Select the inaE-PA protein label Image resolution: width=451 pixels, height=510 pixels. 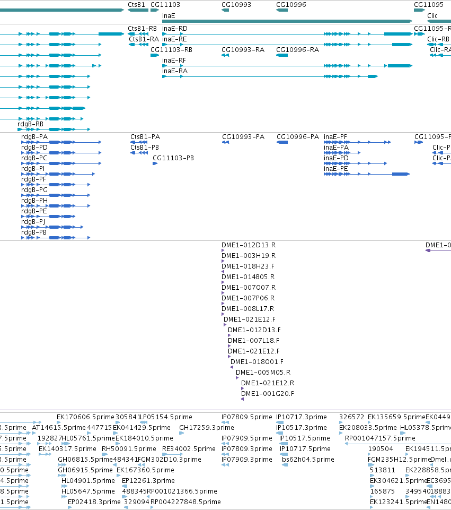point(337,148)
